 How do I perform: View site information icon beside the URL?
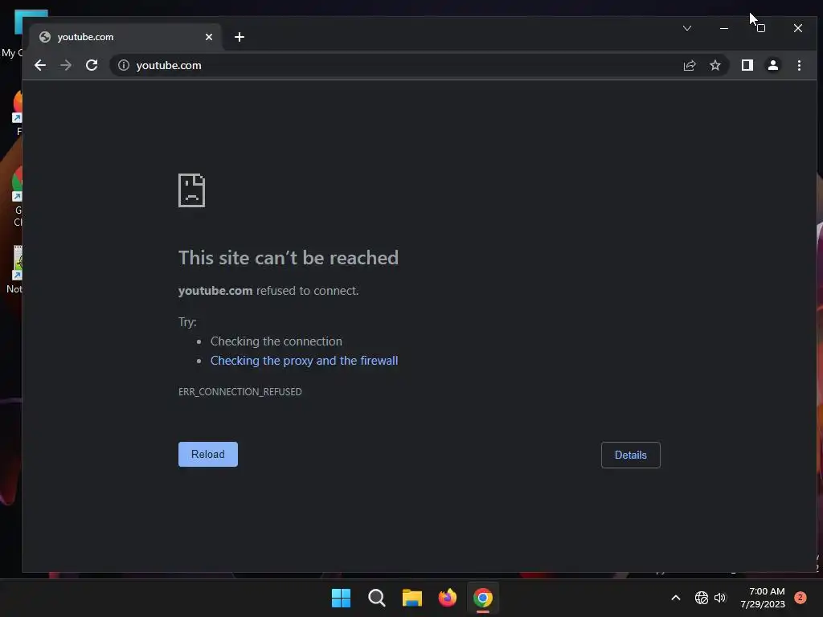[123, 65]
